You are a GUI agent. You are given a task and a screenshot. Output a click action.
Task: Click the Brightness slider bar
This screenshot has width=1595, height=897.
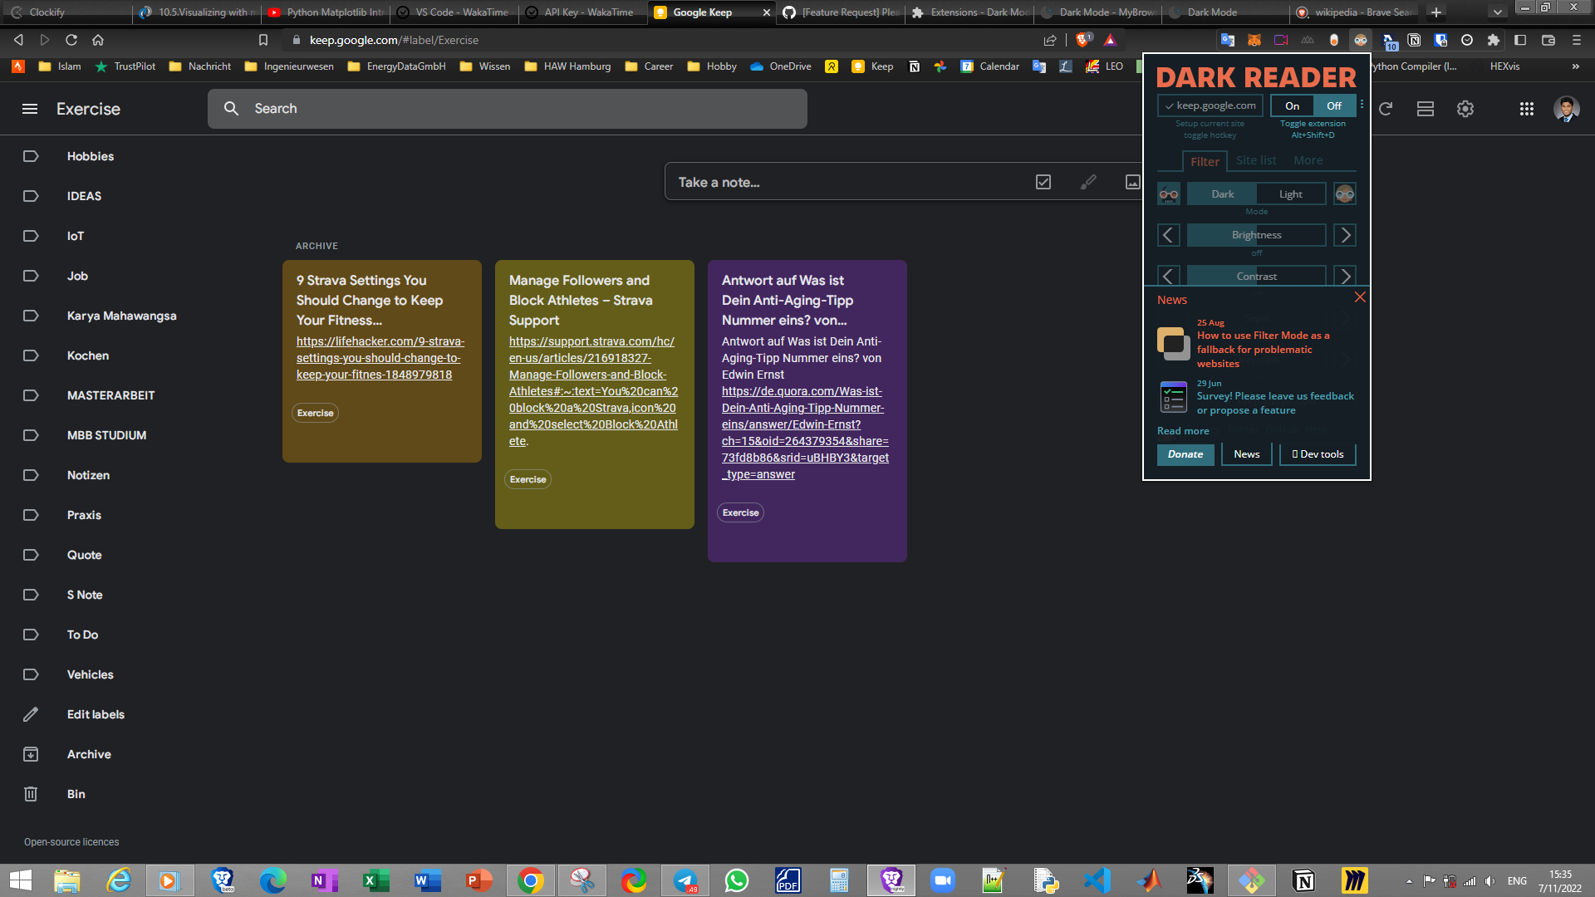coord(1256,235)
